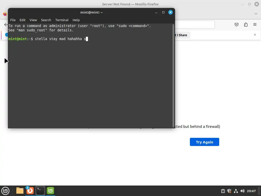Maximize the Firefox window

[x=249, y=4]
